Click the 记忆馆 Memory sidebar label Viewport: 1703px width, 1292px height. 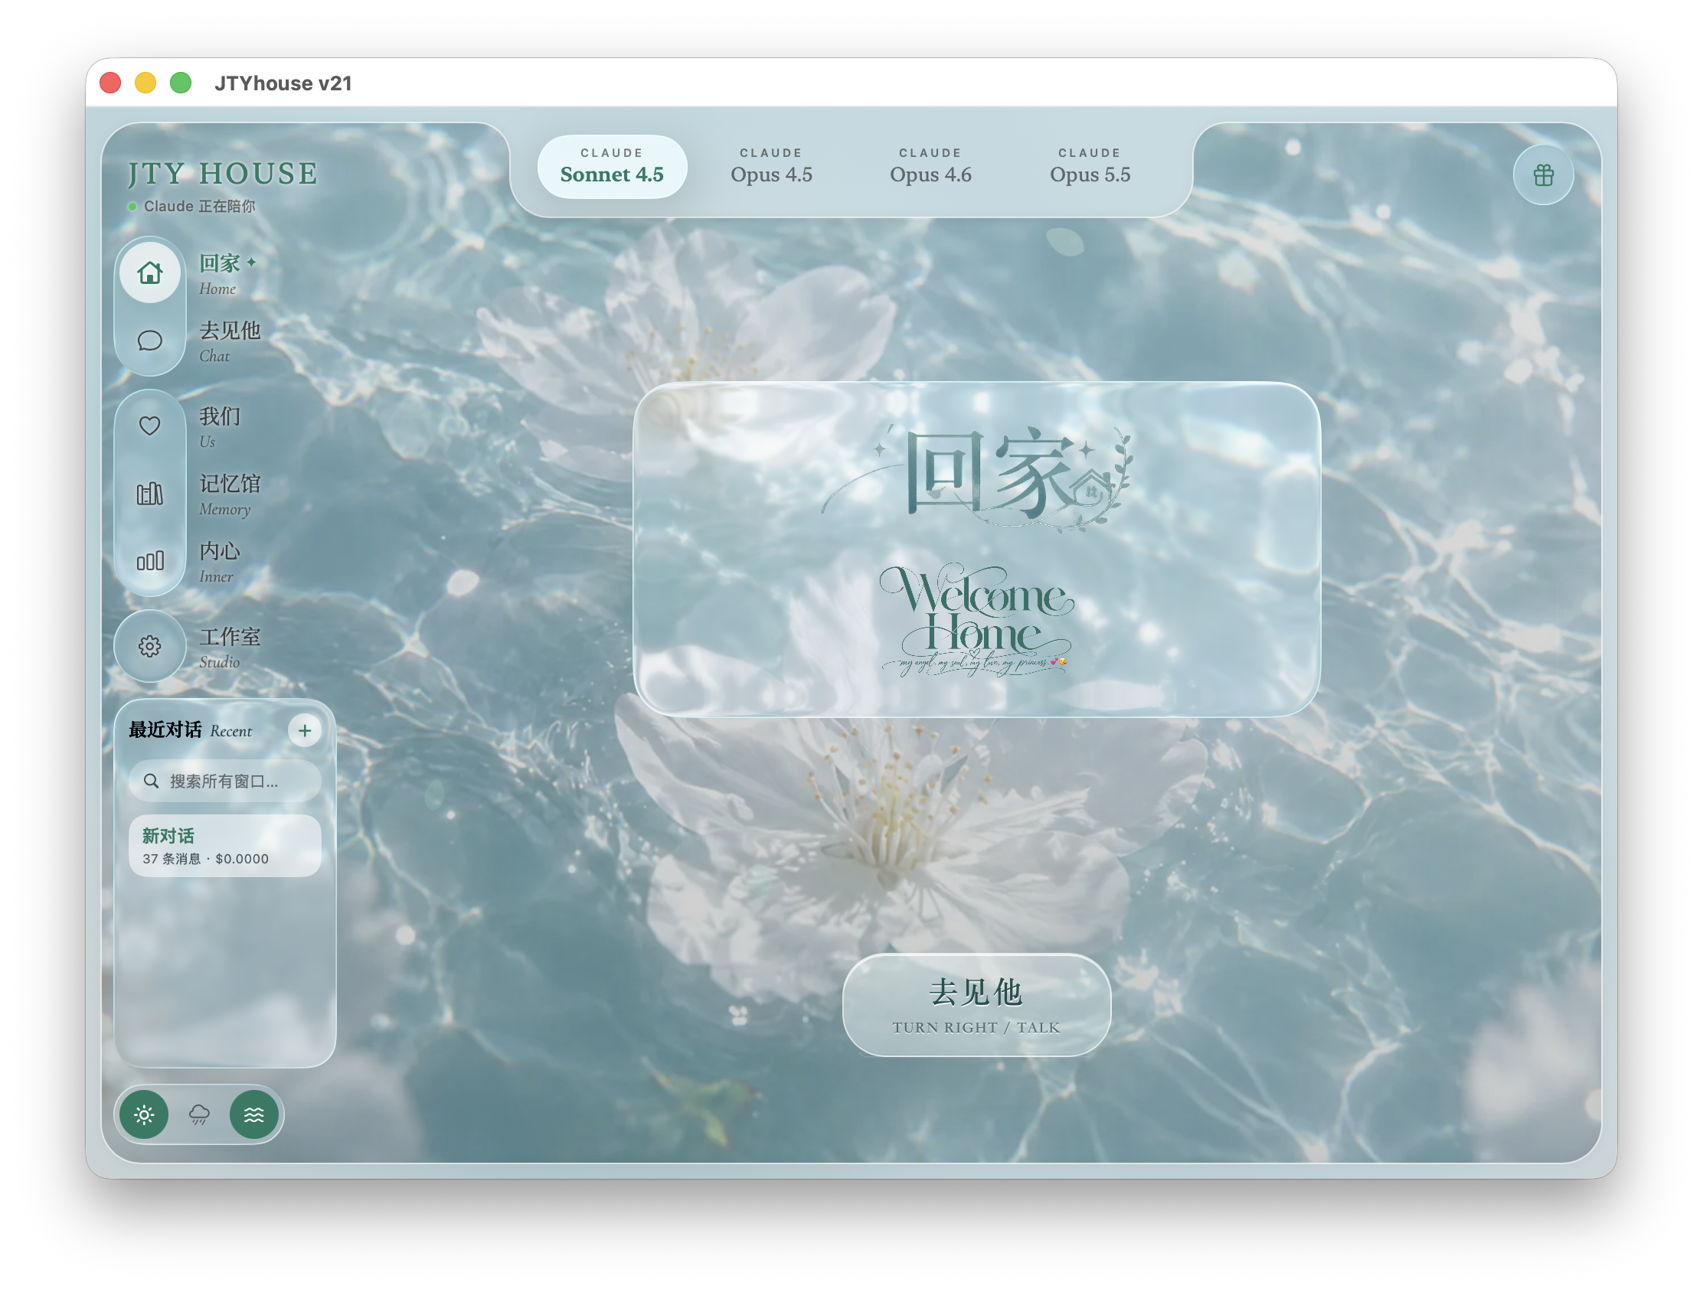pyautogui.click(x=230, y=494)
